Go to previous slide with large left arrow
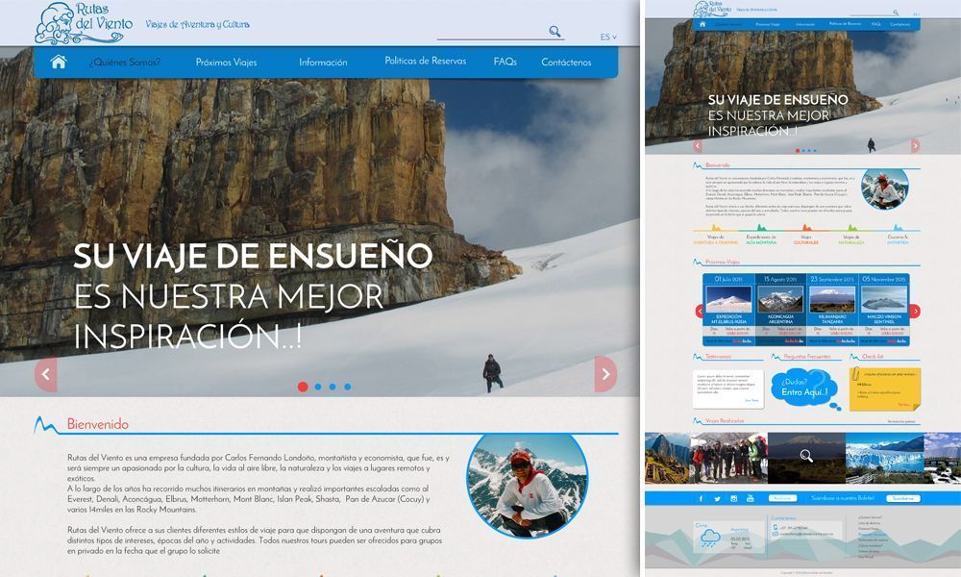 [45, 373]
